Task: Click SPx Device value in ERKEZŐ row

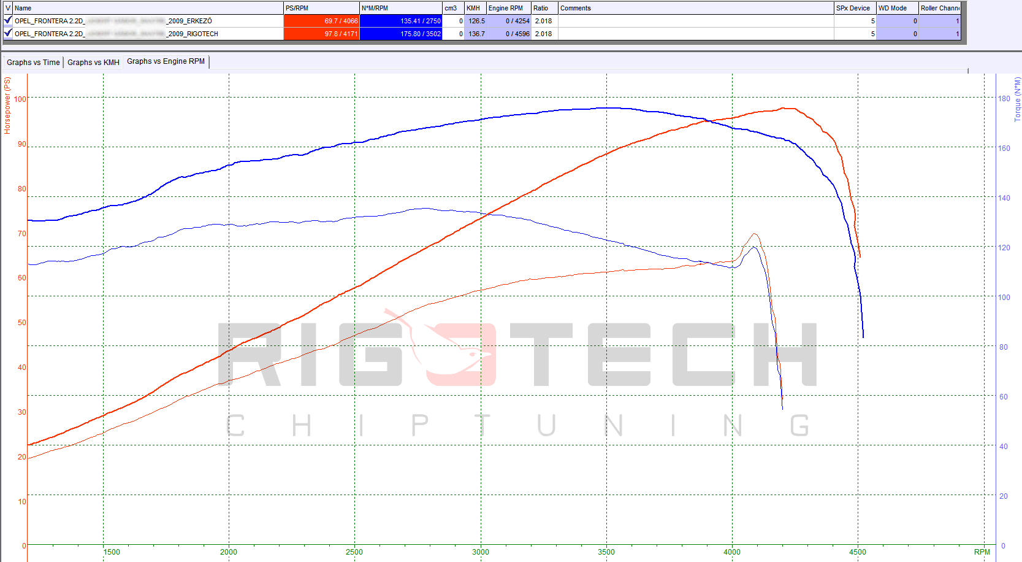Action: coord(855,21)
